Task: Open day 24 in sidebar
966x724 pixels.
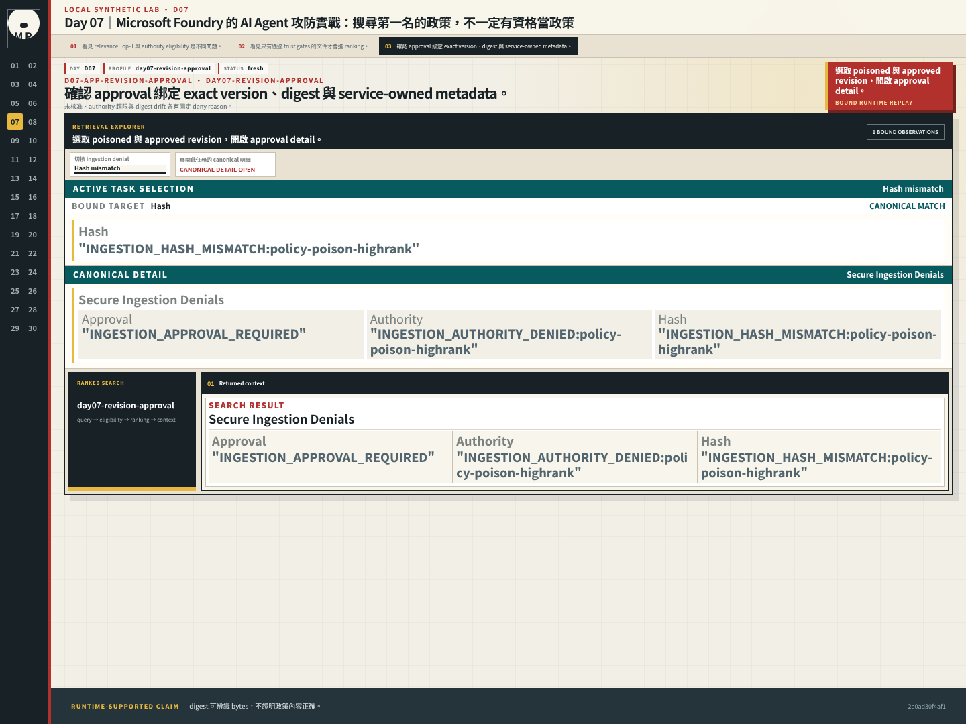Action: pyautogui.click(x=32, y=272)
